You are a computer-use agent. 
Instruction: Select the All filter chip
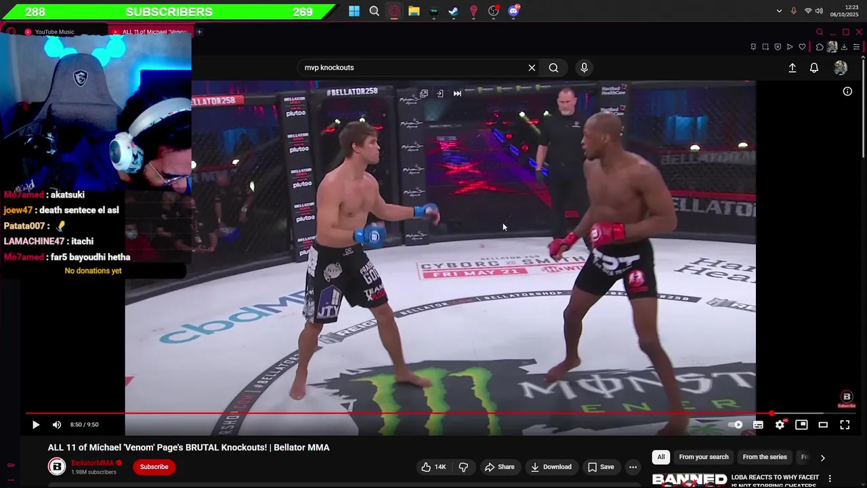click(661, 457)
